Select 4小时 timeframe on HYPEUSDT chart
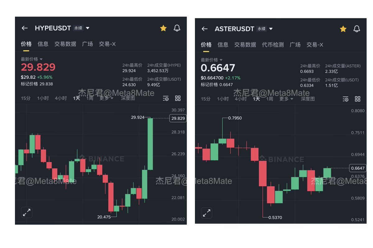The image size is (373, 248). pos(61,98)
